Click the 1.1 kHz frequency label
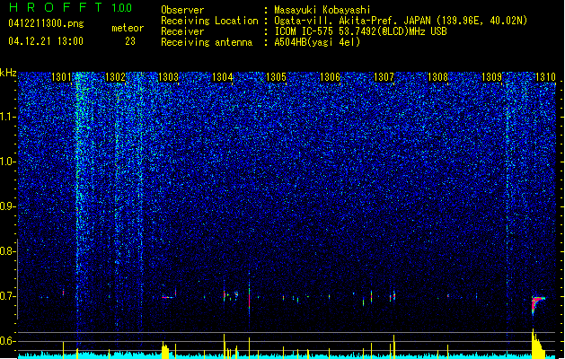Image resolution: width=565 pixels, height=359 pixels. coord(7,117)
